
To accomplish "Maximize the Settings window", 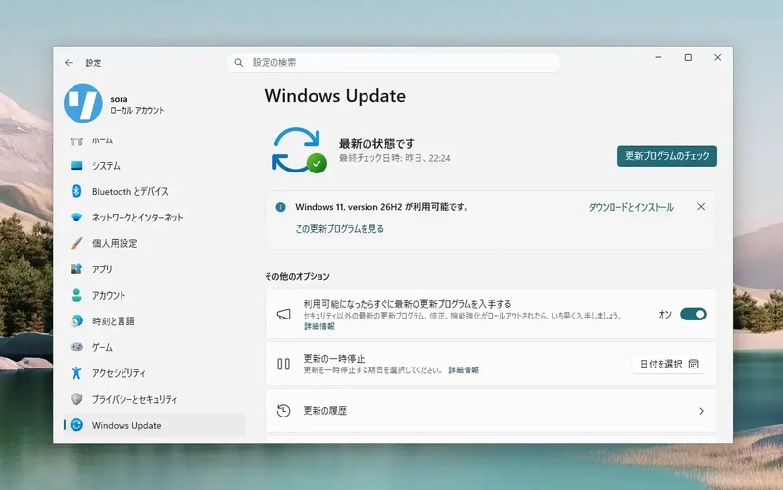I will click(x=688, y=58).
